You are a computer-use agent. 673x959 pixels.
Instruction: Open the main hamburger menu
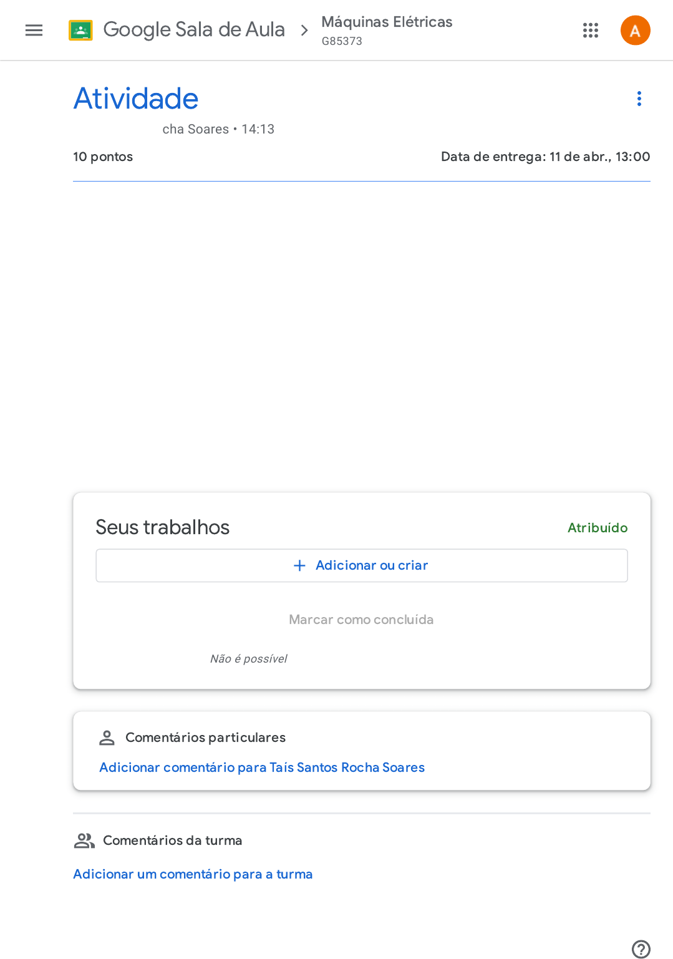click(34, 30)
